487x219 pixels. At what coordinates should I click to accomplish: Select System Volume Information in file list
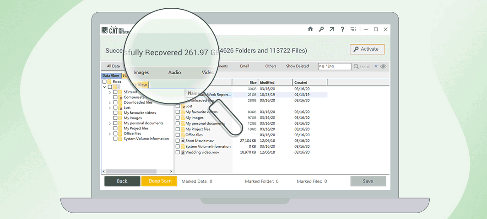[x=208, y=146]
